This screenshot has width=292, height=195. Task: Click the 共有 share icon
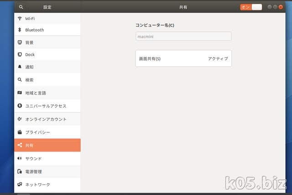(x=20, y=145)
